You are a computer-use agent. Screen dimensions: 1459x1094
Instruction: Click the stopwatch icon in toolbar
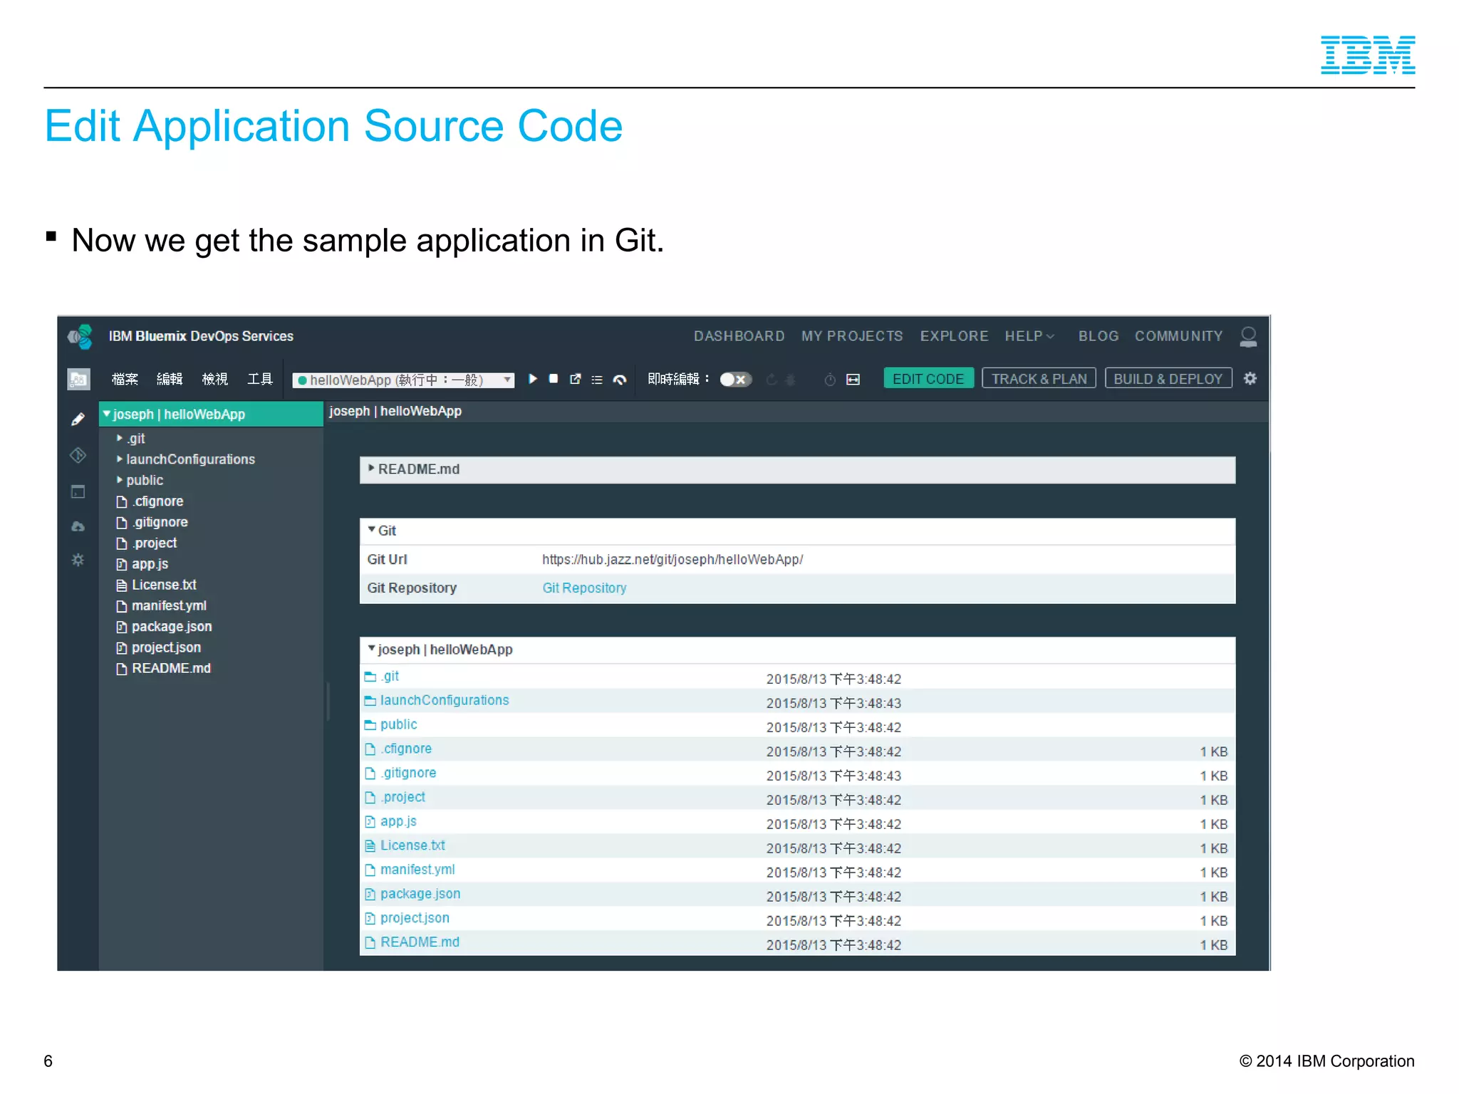coord(830,380)
